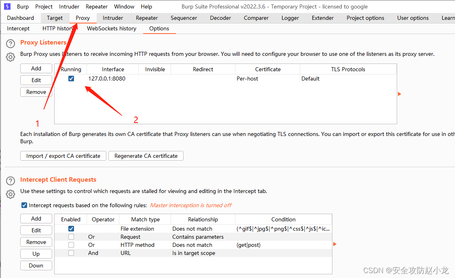The height and width of the screenshot is (278, 455).
Task: Select the File extension match type cell
Action: click(x=145, y=229)
